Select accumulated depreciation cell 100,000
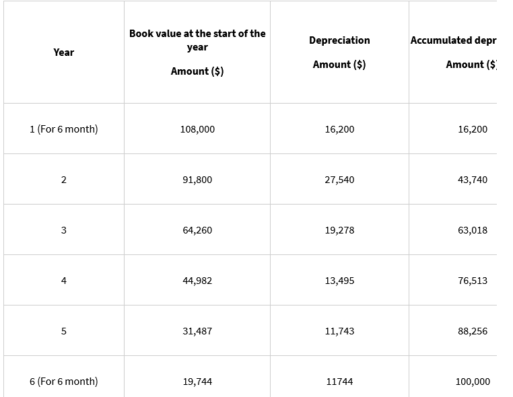 [x=473, y=382]
